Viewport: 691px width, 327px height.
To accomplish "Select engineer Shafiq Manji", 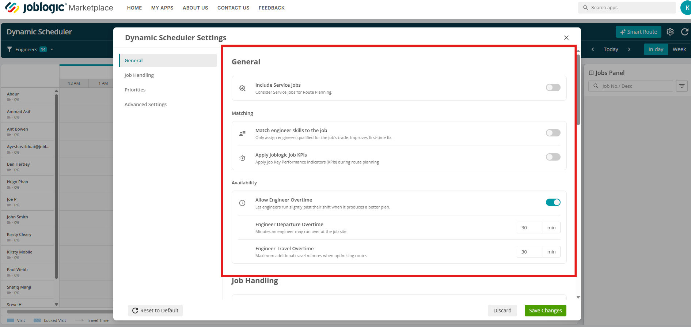I will click(27, 290).
